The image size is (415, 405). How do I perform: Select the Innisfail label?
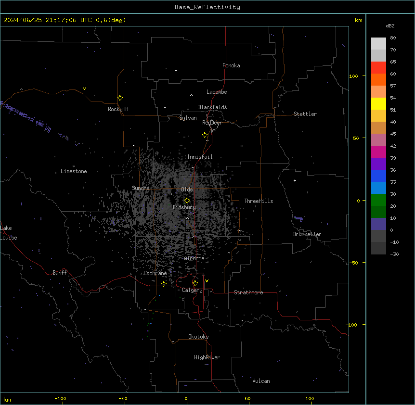coord(200,157)
